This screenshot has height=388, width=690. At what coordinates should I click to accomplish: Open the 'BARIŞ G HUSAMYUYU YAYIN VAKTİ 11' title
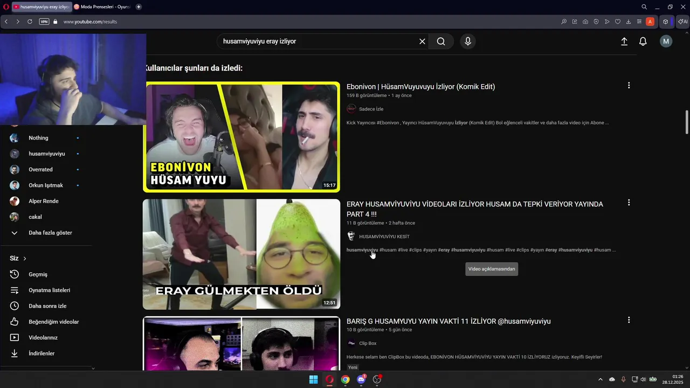[448, 321]
